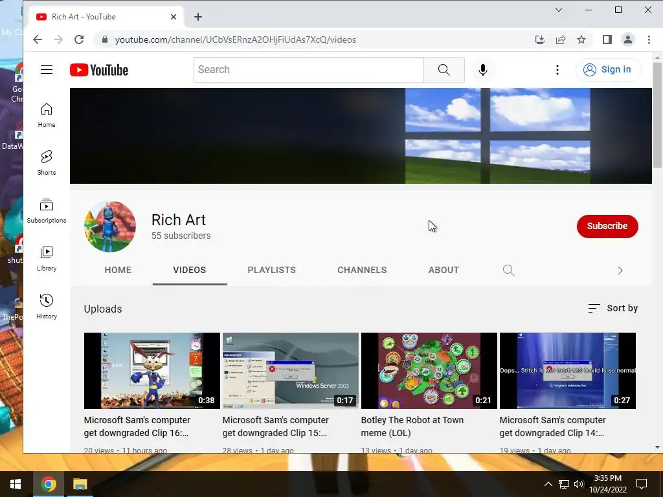Click the search magnifier button
663x497 pixels.
tap(444, 70)
